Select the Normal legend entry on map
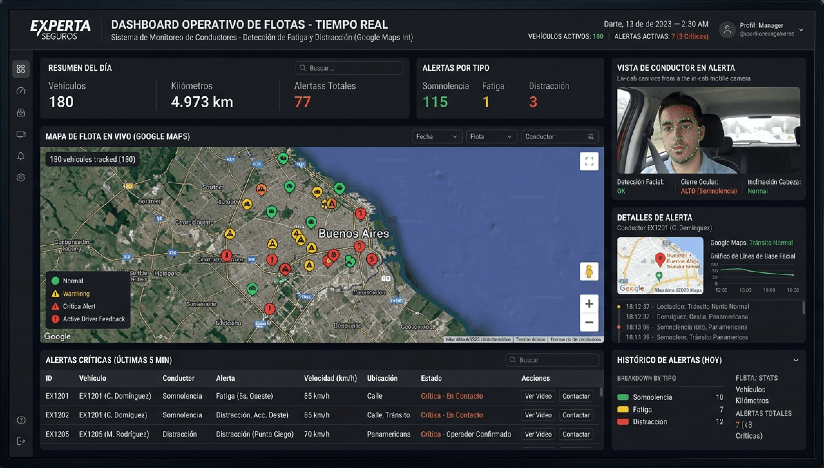The image size is (824, 468). click(x=68, y=281)
